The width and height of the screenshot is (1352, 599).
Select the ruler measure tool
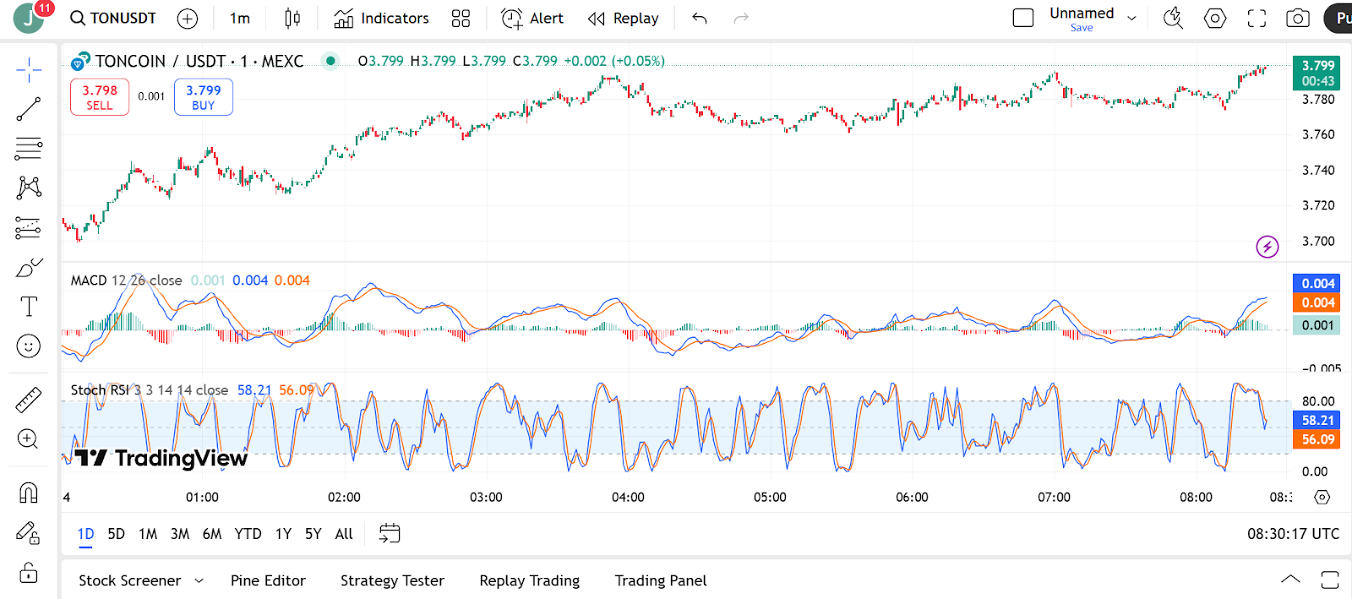pos(29,400)
